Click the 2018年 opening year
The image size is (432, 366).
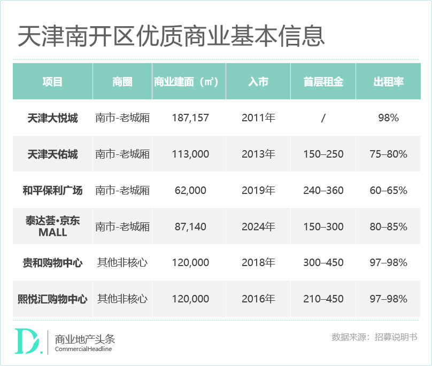pyautogui.click(x=258, y=262)
